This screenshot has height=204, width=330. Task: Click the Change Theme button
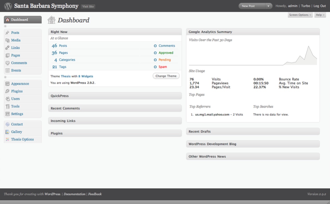click(x=166, y=76)
